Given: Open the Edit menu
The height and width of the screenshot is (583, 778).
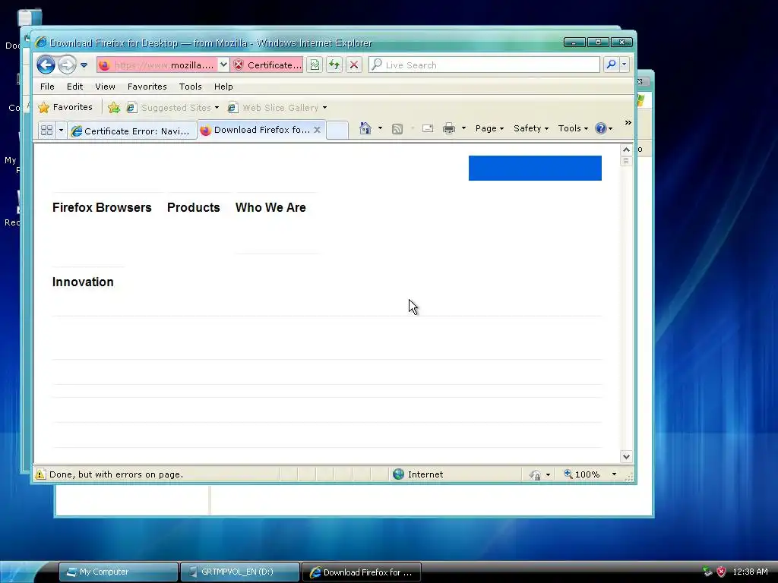Looking at the screenshot, I should [x=75, y=87].
